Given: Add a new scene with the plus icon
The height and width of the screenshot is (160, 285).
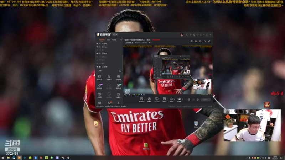Looking at the screenshot, I should pyautogui.click(x=121, y=40).
